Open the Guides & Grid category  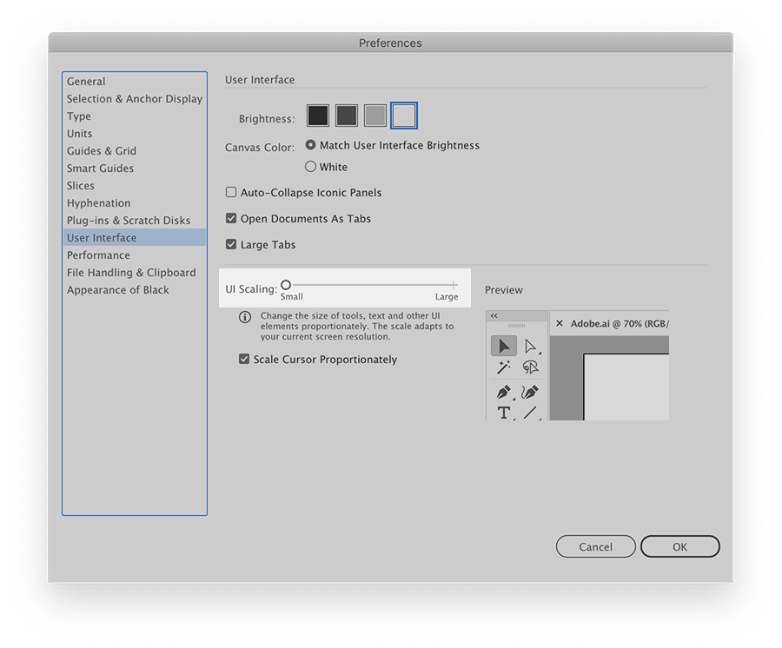[135, 151]
